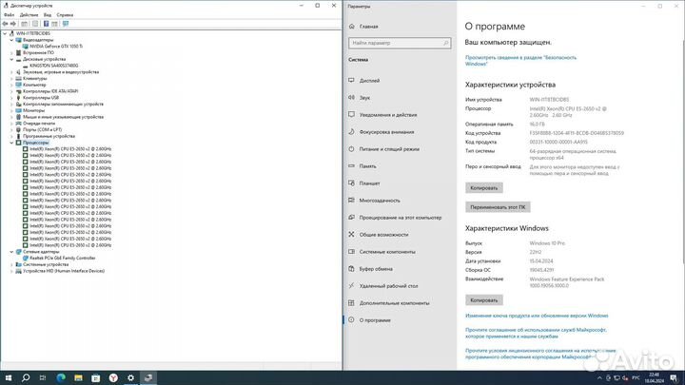Viewport: 685px width, 385px height.
Task: Select Realtek PCIe GbE Family Controller
Action: coord(63,258)
